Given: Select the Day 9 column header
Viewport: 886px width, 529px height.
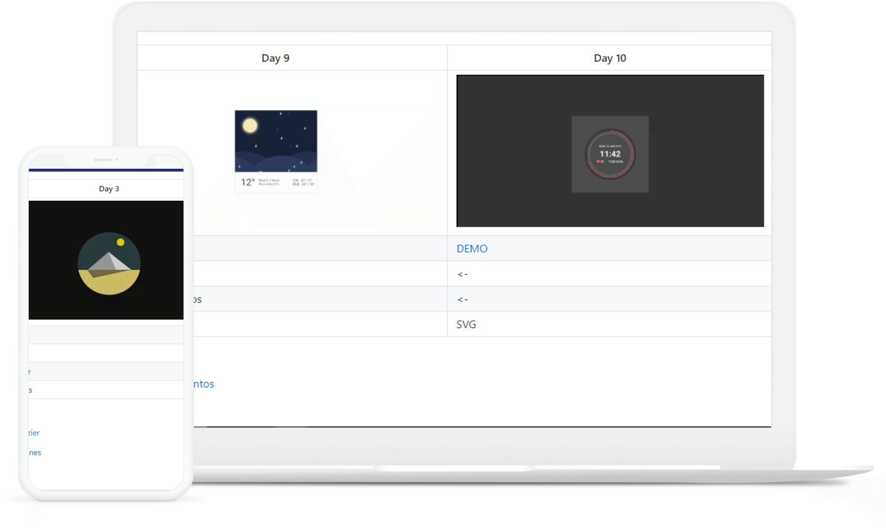Looking at the screenshot, I should [x=276, y=58].
